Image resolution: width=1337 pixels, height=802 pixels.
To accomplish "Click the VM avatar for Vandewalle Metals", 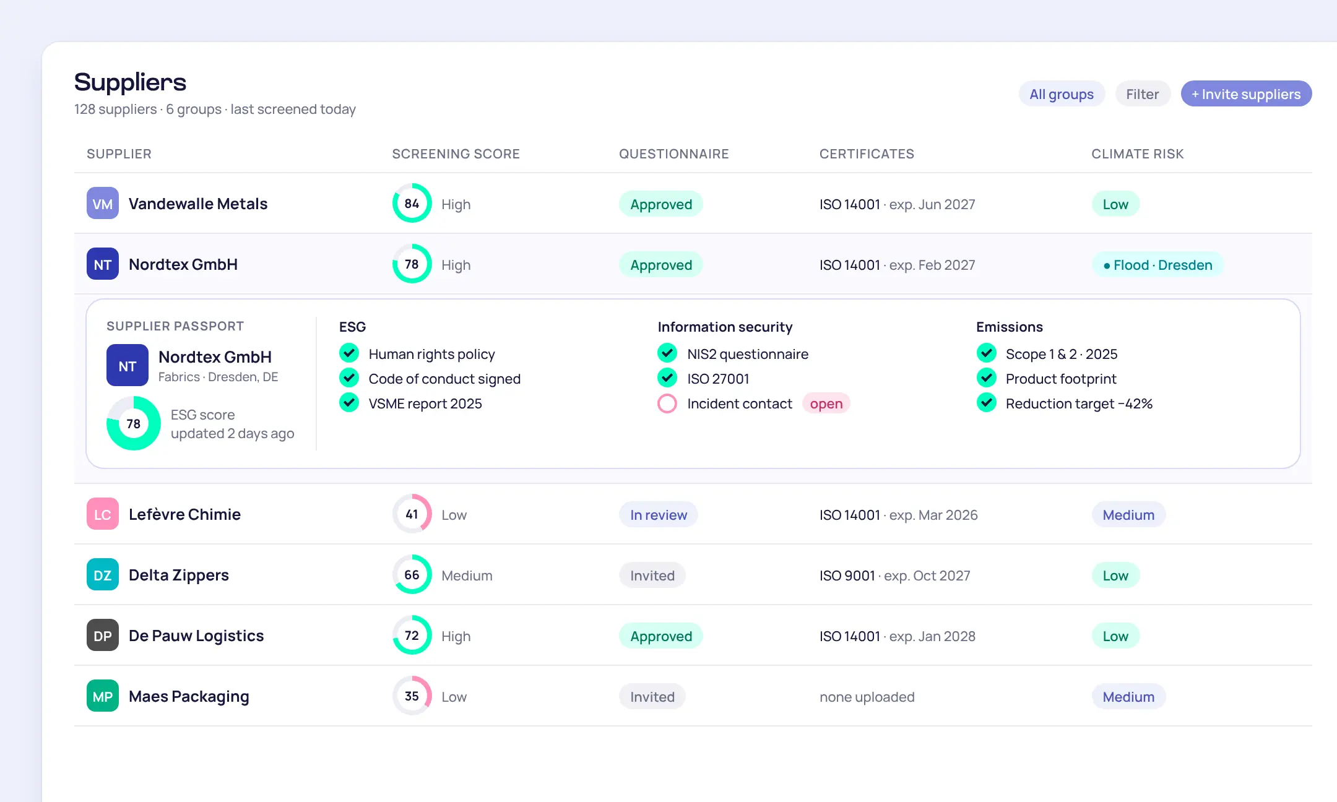I will [x=103, y=204].
